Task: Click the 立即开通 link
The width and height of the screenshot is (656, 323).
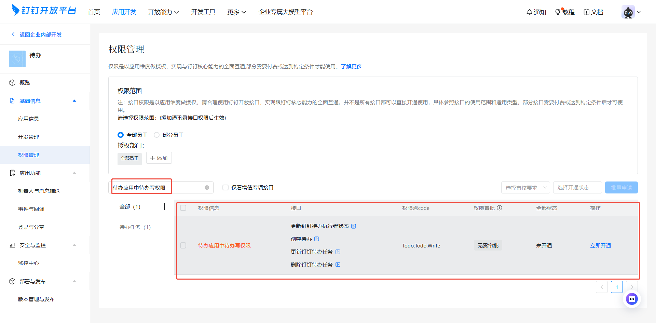Action: (x=600, y=245)
